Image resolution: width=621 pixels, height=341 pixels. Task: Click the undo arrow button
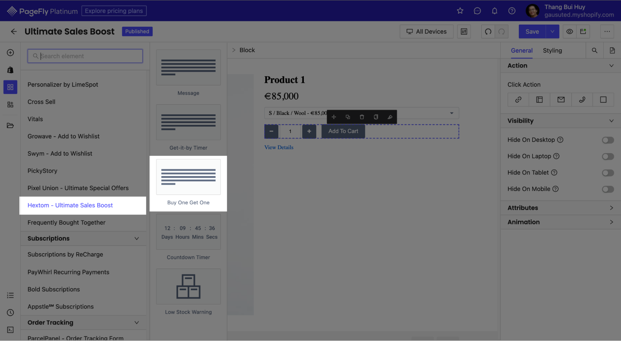pos(488,31)
